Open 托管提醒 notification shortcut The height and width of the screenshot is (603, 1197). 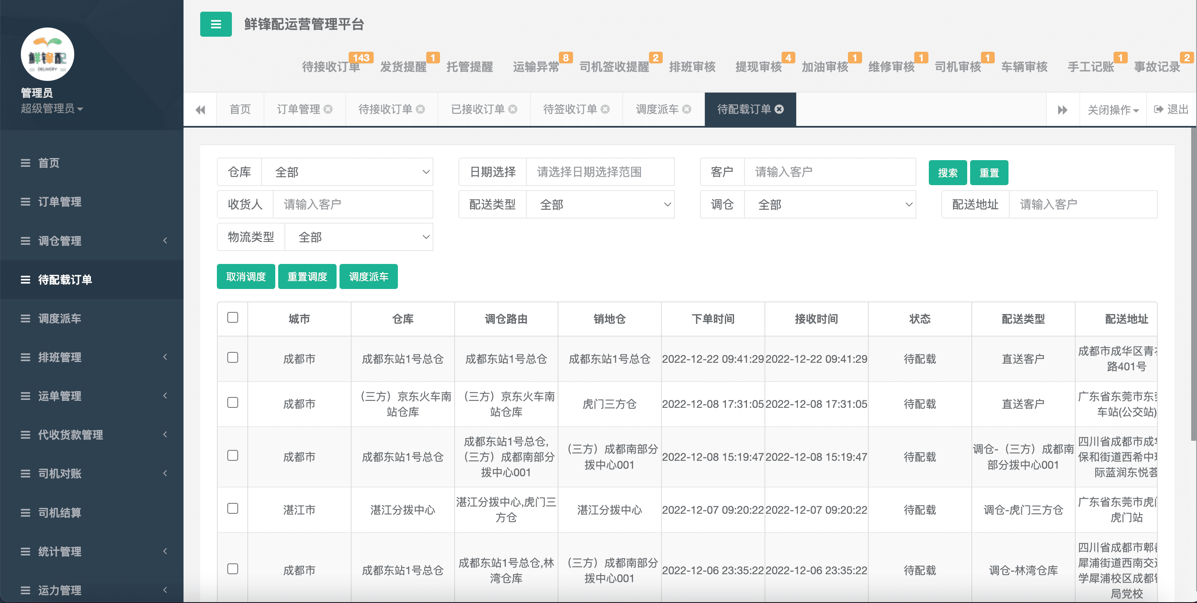pos(470,67)
